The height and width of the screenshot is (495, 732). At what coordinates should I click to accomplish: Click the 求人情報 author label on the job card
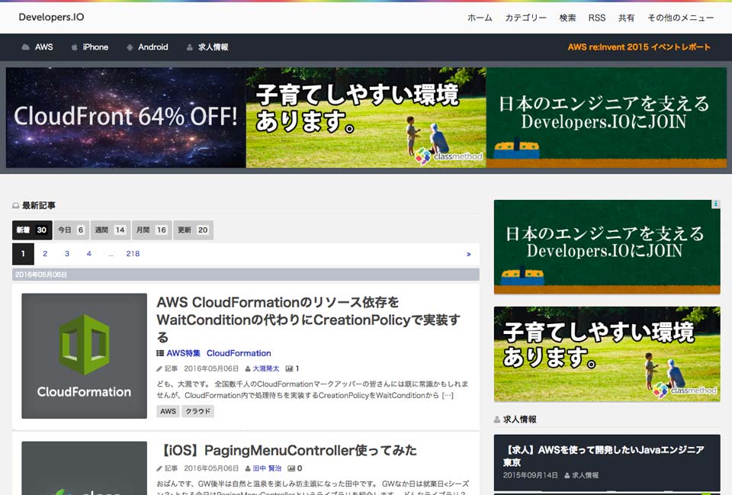pos(585,475)
